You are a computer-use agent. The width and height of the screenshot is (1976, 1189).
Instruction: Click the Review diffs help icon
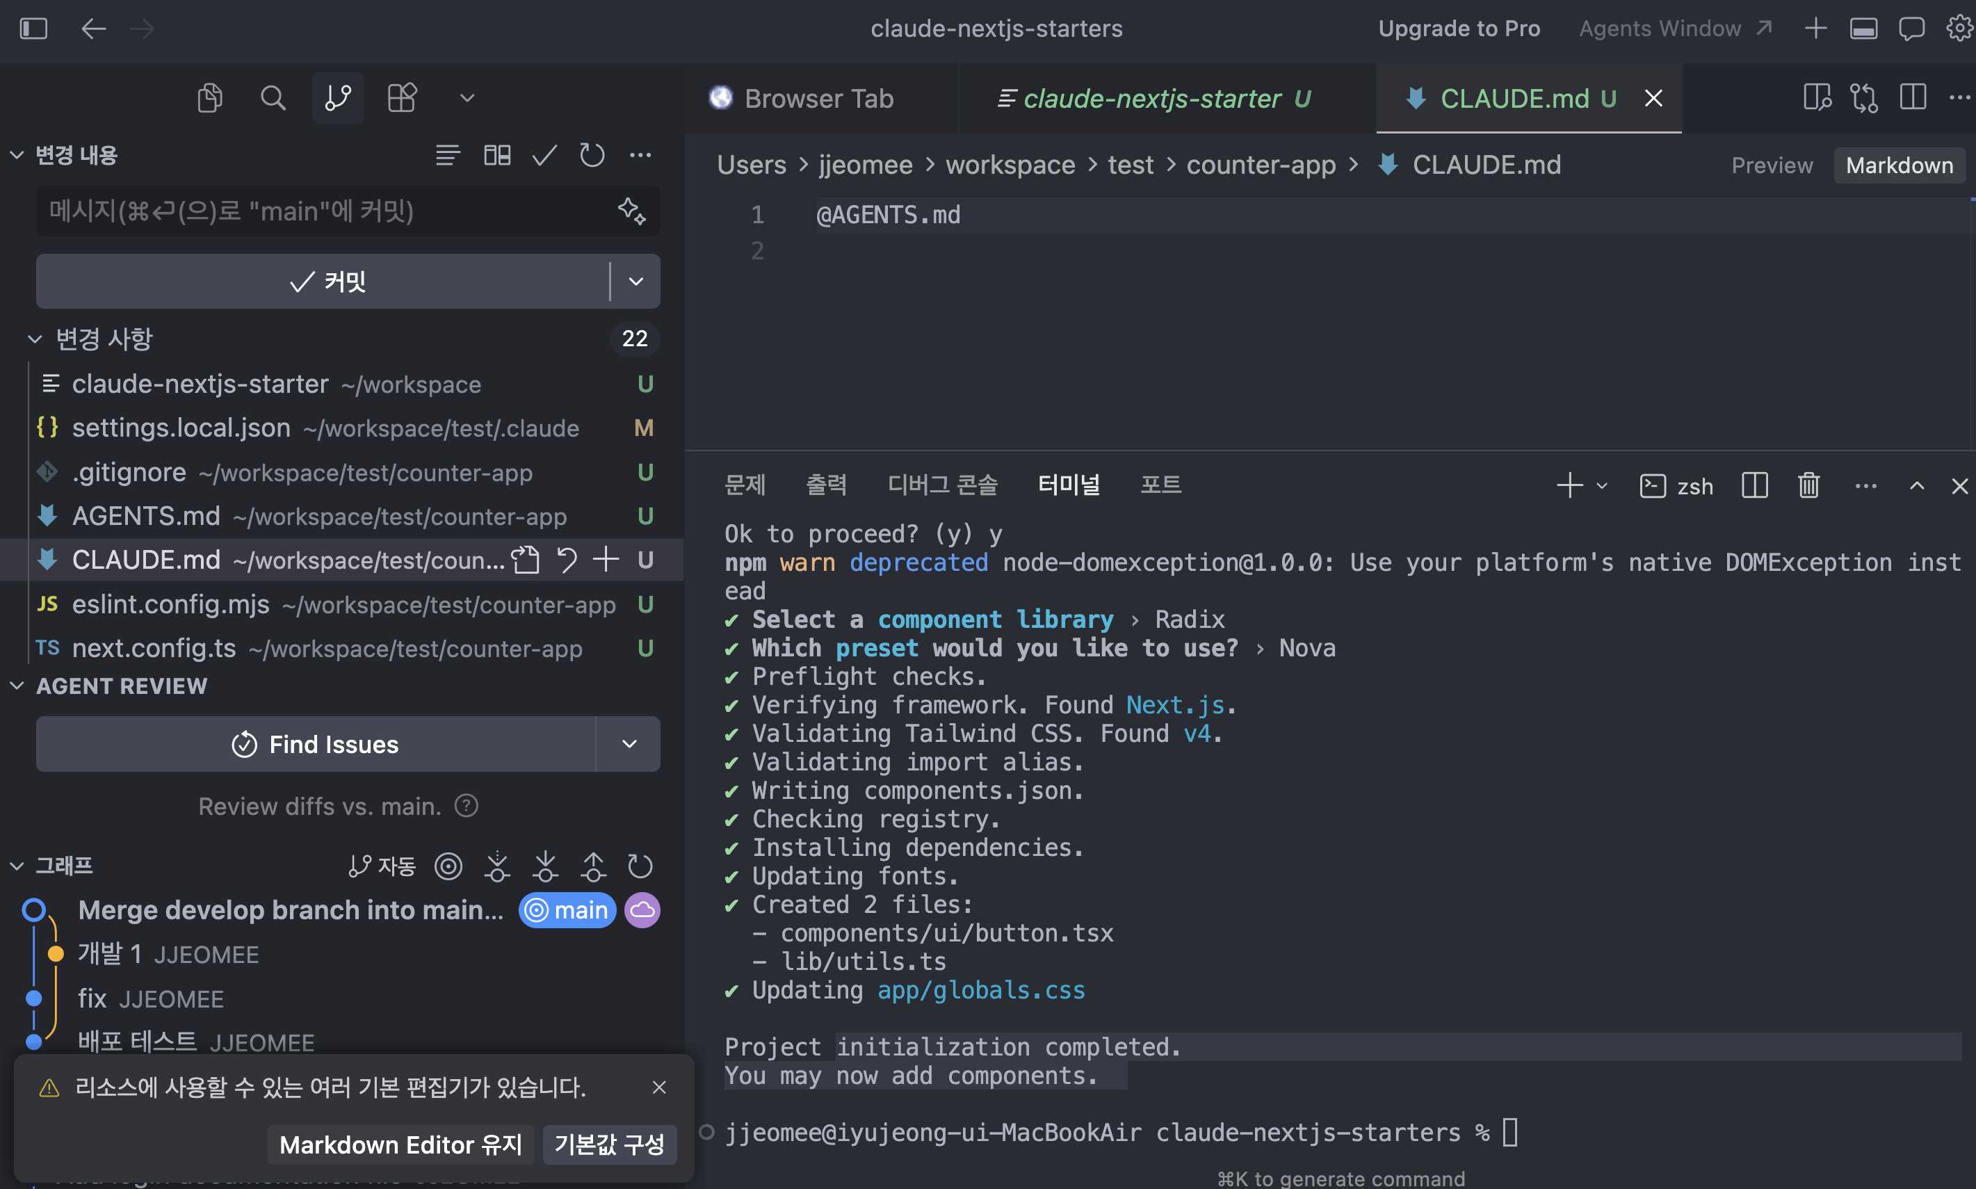pyautogui.click(x=466, y=805)
